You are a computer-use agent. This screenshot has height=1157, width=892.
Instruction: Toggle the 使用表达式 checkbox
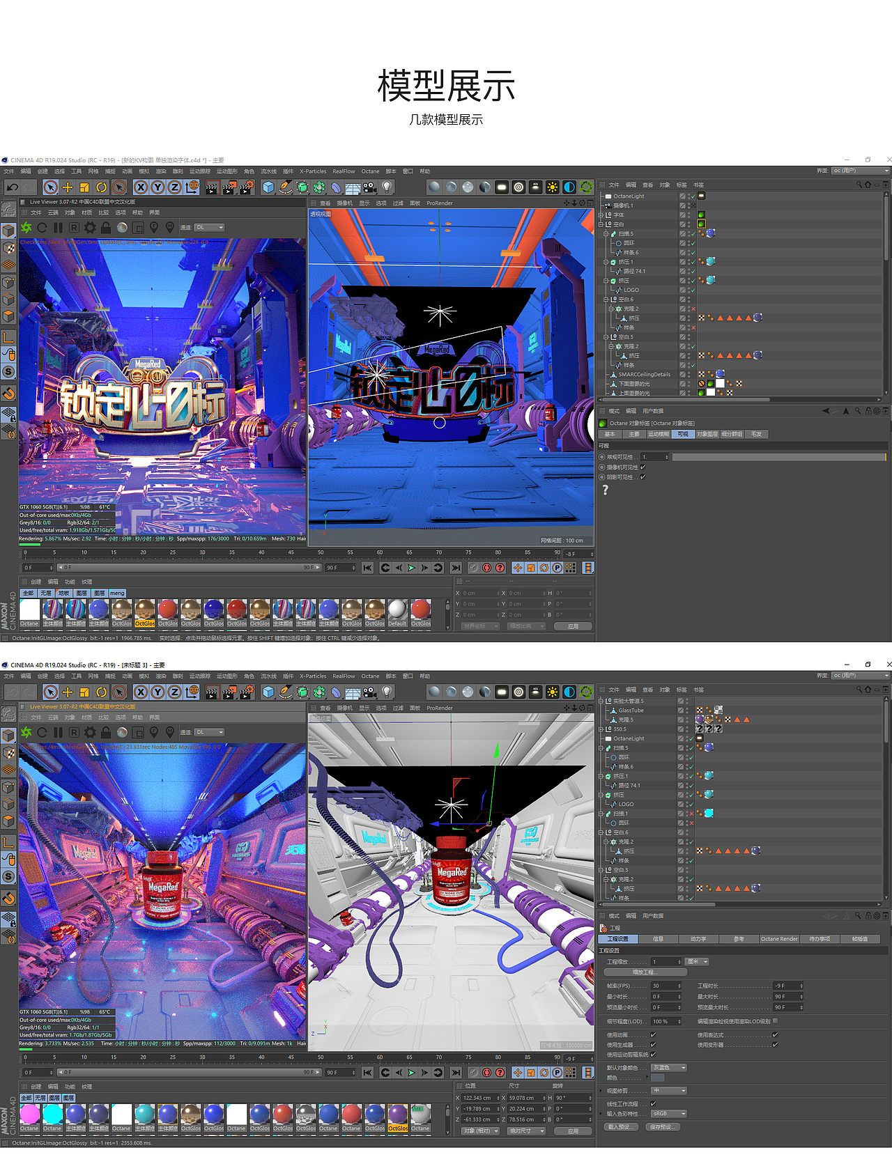[x=775, y=1035]
